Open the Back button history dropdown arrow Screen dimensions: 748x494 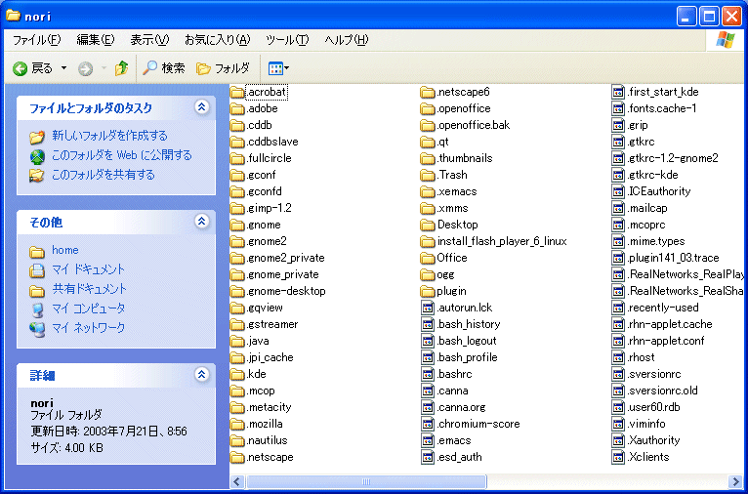pyautogui.click(x=63, y=68)
